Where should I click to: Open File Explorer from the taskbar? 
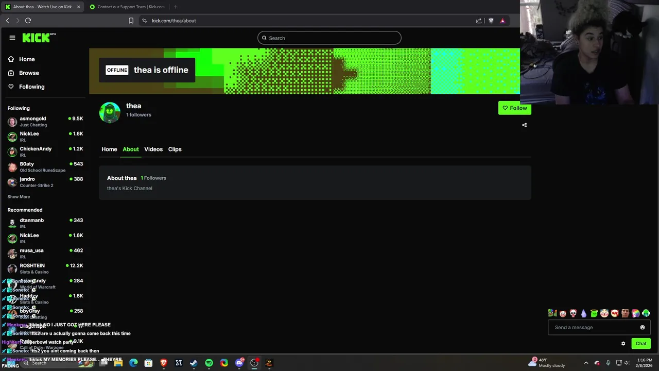coord(118,363)
